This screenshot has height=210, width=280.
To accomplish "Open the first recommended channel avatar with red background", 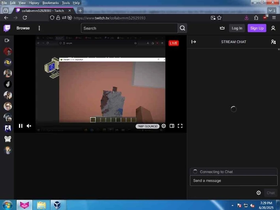I will click(8, 51).
